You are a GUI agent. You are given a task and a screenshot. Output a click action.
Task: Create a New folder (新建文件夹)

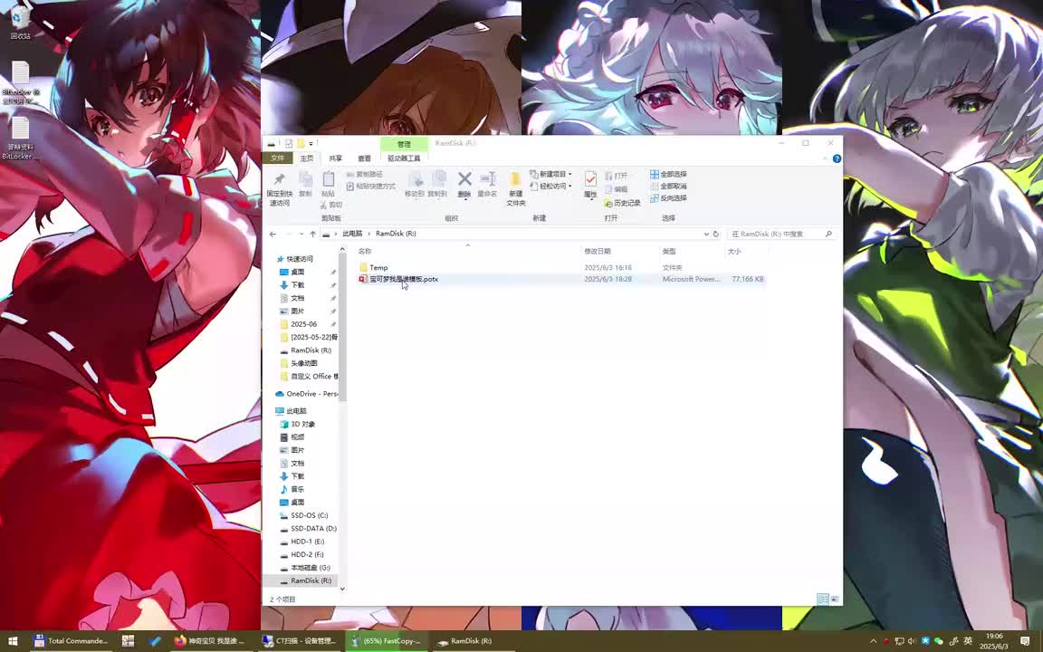coord(515,189)
